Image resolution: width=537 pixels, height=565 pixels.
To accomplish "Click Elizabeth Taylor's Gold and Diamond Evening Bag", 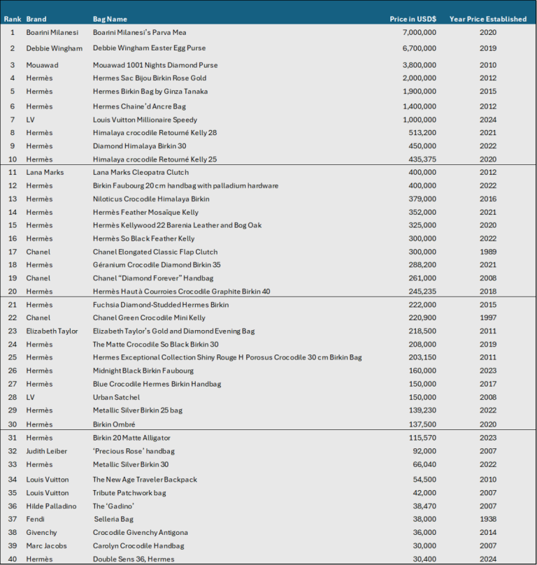I will 173,331.
